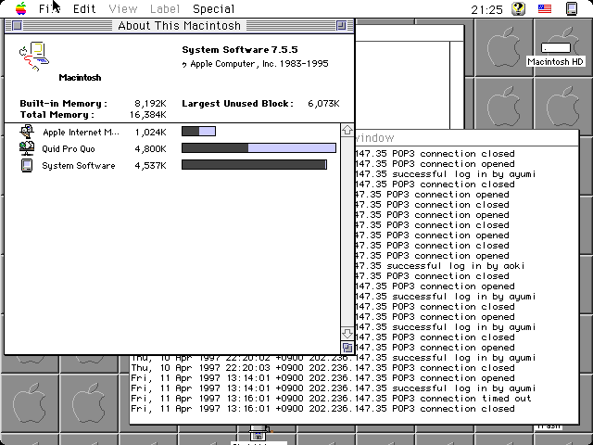Click the 1,024K size for Apple Internet M...

150,132
